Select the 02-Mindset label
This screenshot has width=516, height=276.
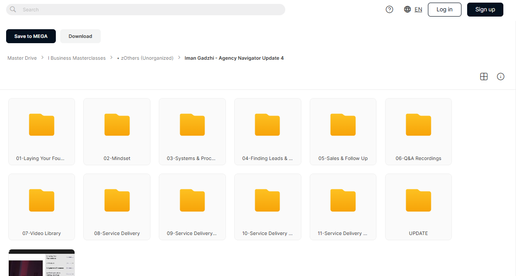117,158
